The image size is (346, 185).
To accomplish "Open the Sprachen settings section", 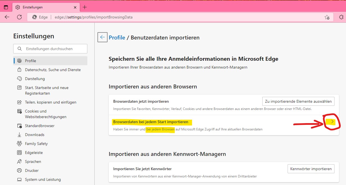I will click(x=33, y=161).
